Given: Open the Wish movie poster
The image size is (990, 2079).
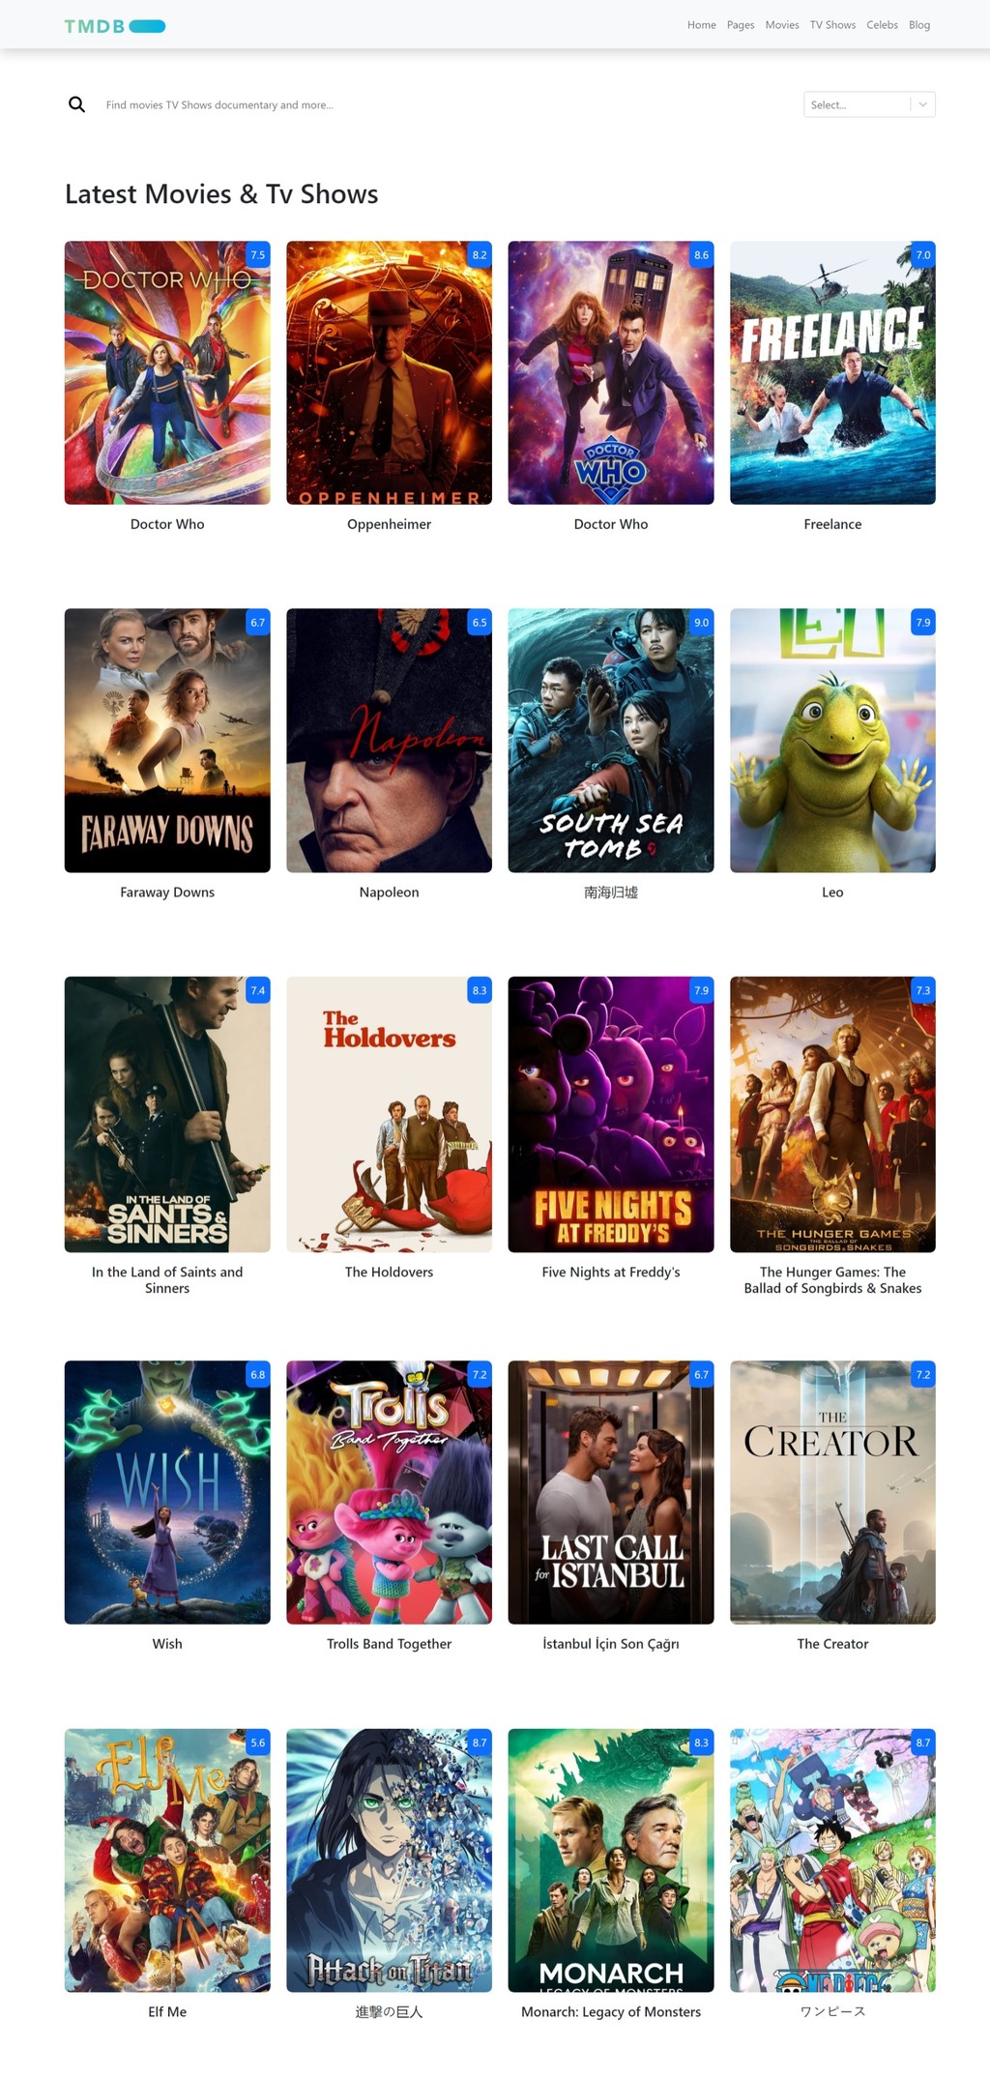Looking at the screenshot, I should [167, 1493].
